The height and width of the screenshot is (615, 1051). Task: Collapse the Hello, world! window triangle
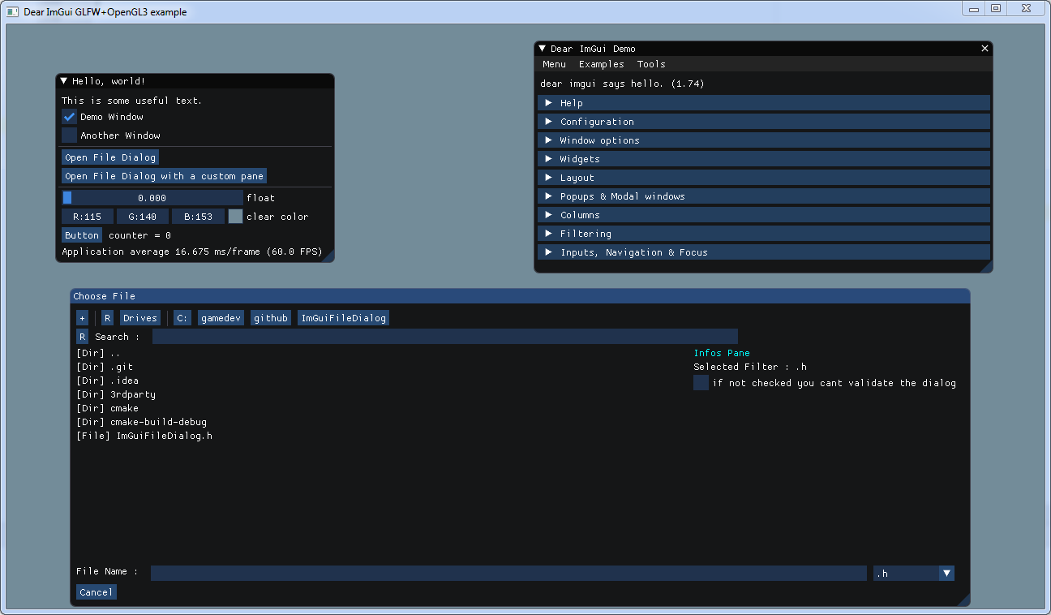click(64, 81)
